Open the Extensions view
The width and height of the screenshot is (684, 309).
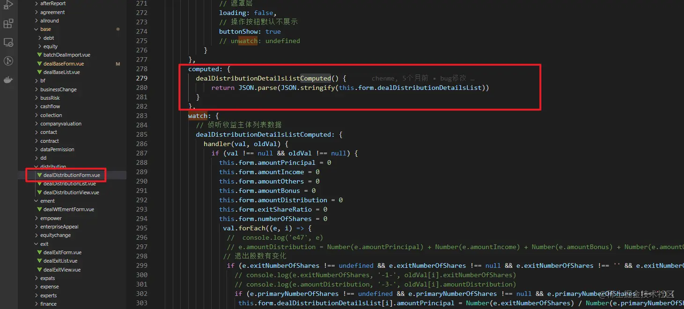8,23
